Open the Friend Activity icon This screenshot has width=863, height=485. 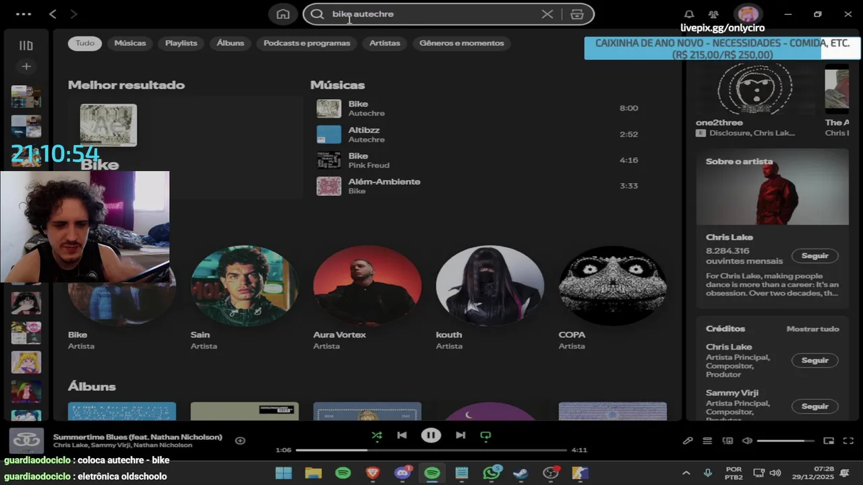[x=713, y=13]
